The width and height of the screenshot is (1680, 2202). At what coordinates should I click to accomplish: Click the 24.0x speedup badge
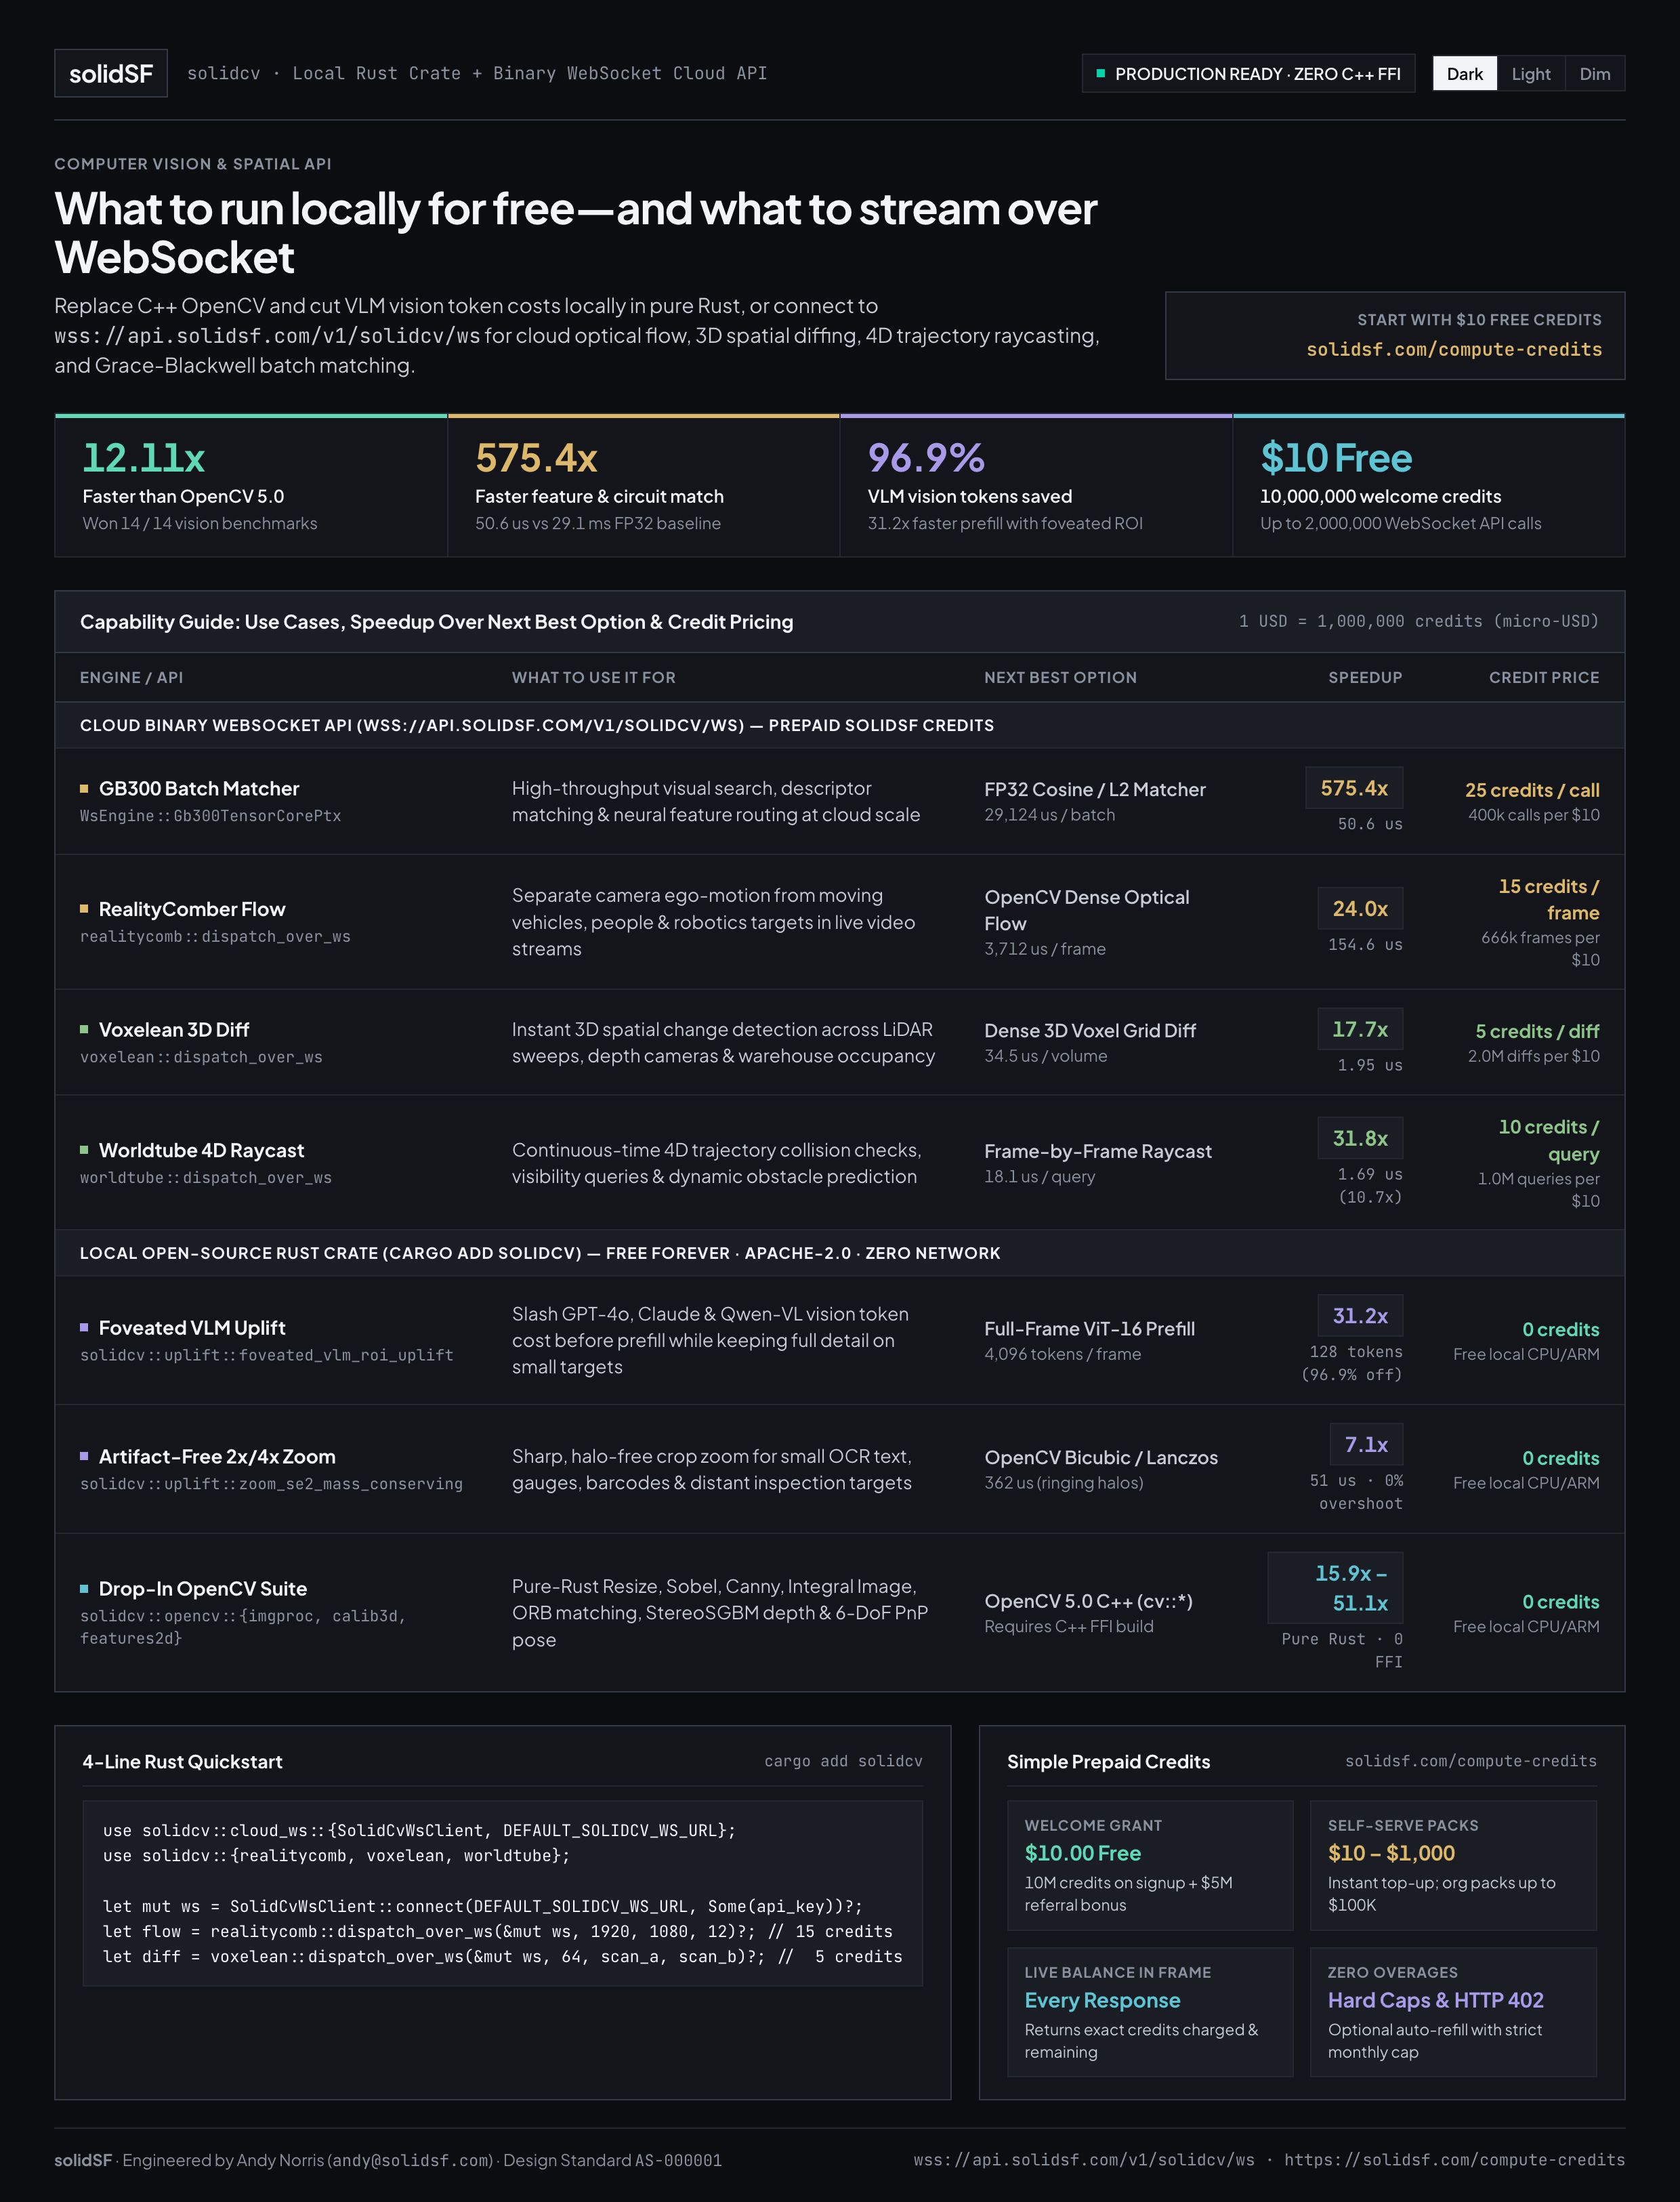click(x=1360, y=908)
